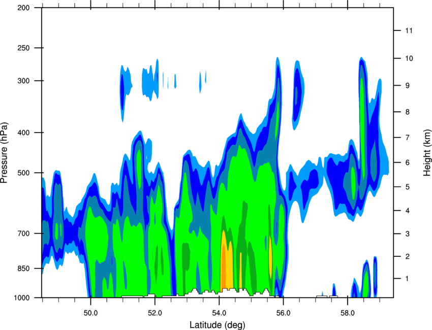Click the 54.0 latitude label
This screenshot has width=432, height=330.
coord(219,313)
